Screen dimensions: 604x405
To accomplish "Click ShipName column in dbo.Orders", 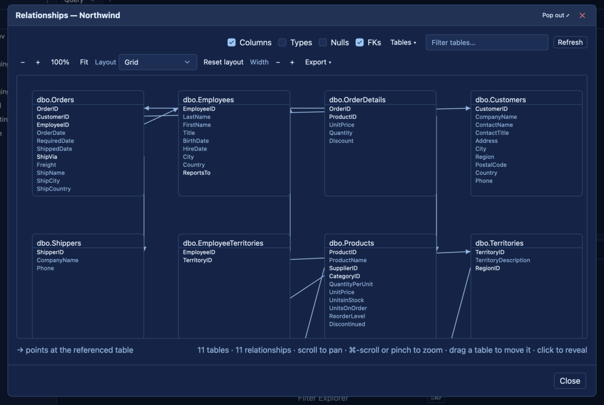I will click(51, 173).
